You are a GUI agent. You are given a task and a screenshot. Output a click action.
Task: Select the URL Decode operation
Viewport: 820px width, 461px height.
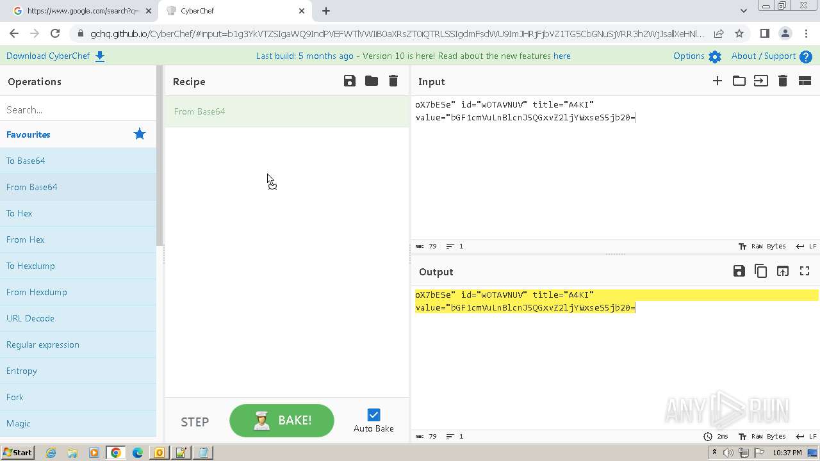click(78, 318)
